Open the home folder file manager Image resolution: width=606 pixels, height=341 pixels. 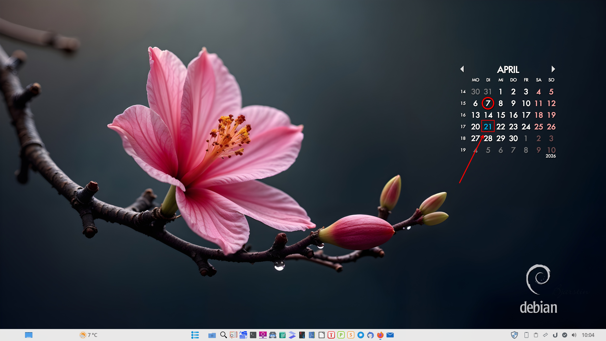tap(212, 335)
